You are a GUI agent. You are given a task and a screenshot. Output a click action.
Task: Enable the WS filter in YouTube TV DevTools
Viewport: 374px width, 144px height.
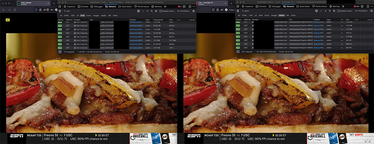click(x=288, y=15)
